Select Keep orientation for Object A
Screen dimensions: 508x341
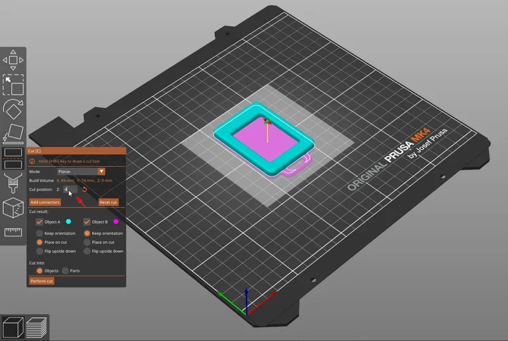(39, 233)
